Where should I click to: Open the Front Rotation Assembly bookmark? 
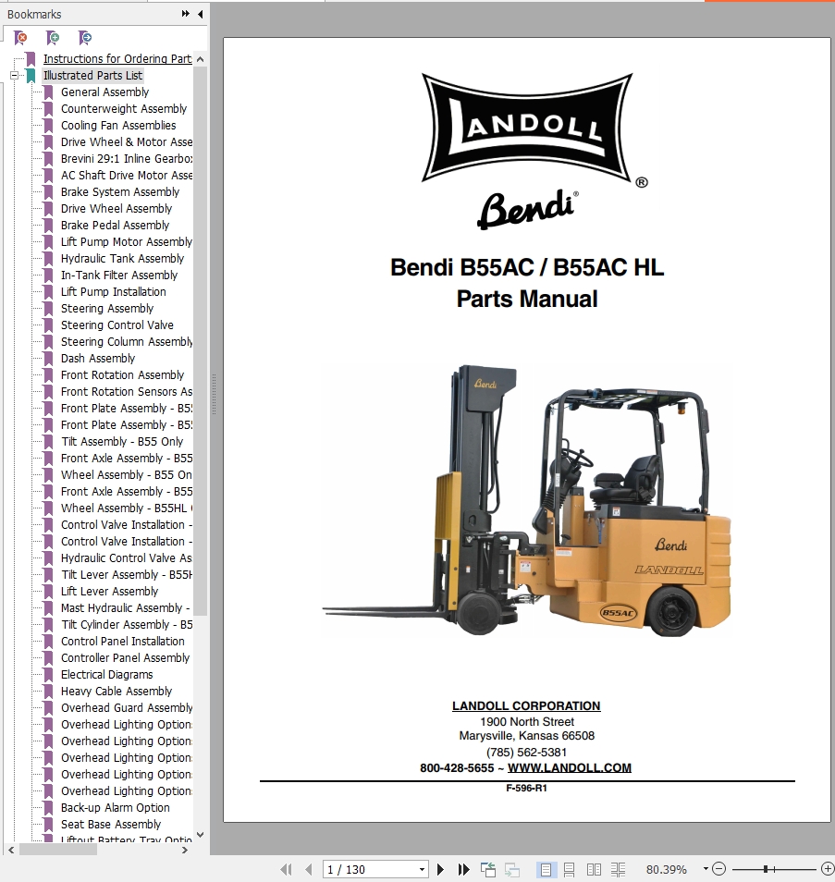click(x=122, y=375)
